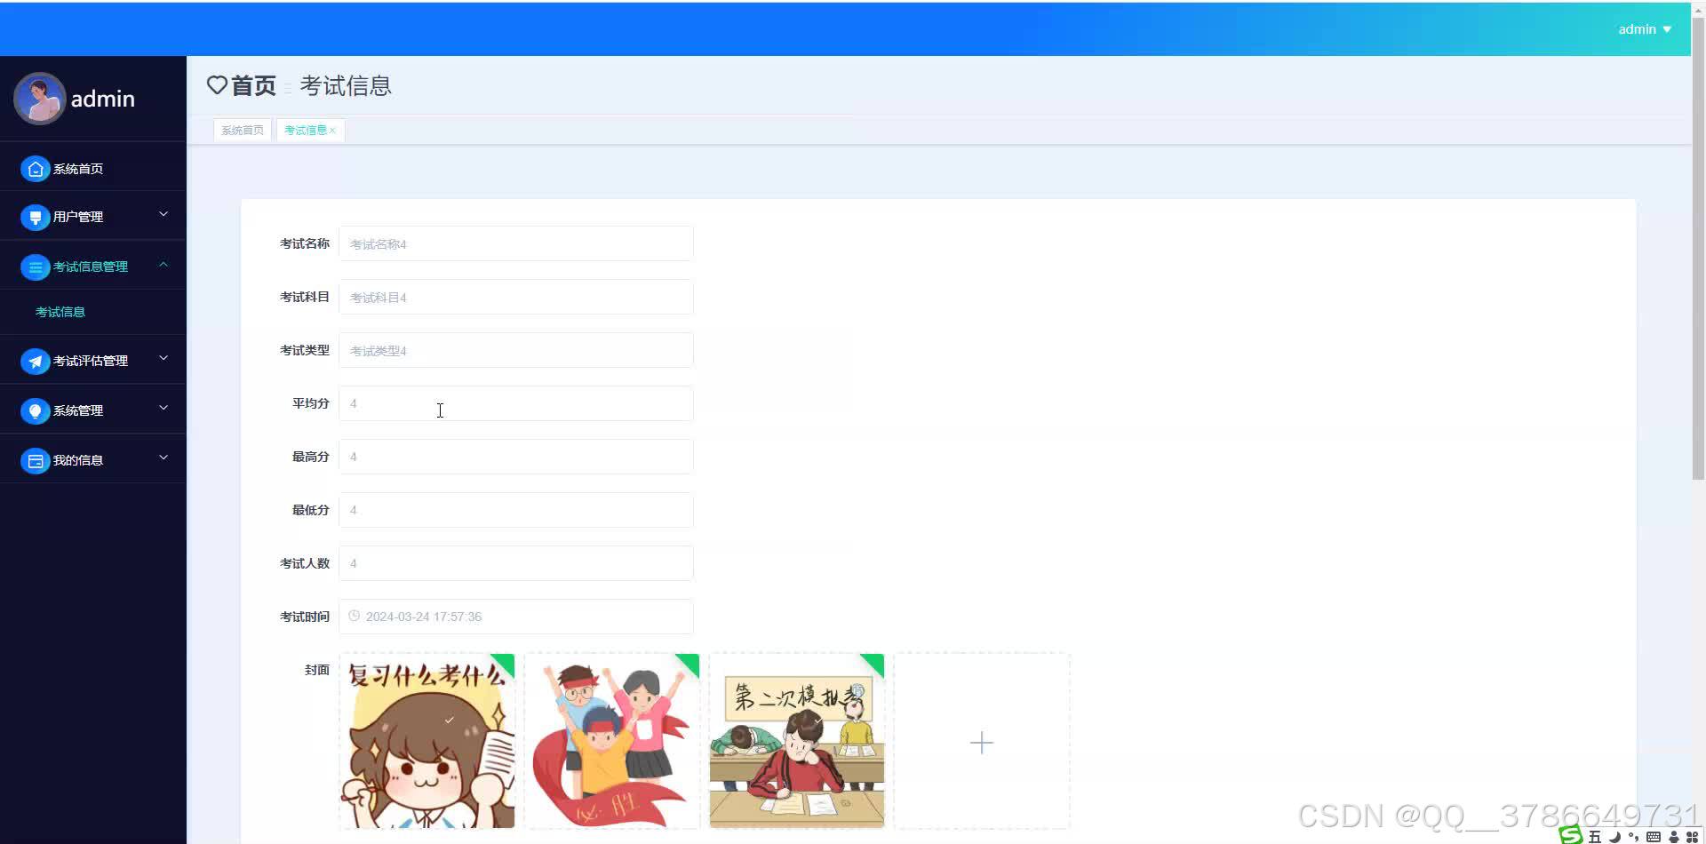Click the clock icon in 考试时间 field
This screenshot has height=844, width=1706.
click(x=354, y=616)
